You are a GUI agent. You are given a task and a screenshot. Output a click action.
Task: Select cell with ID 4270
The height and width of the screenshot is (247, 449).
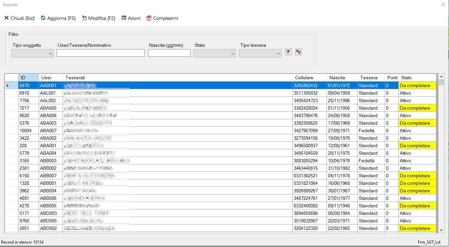tap(29, 206)
